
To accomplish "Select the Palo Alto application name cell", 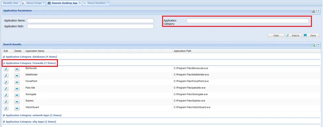I will tap(30, 88).
